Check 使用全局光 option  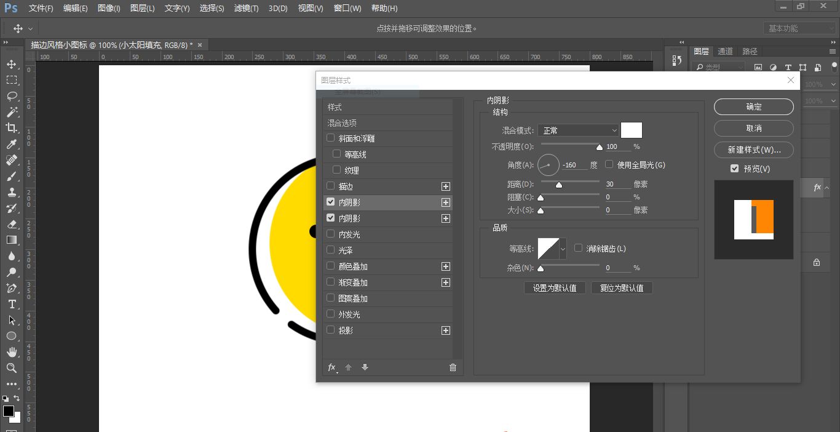point(609,165)
